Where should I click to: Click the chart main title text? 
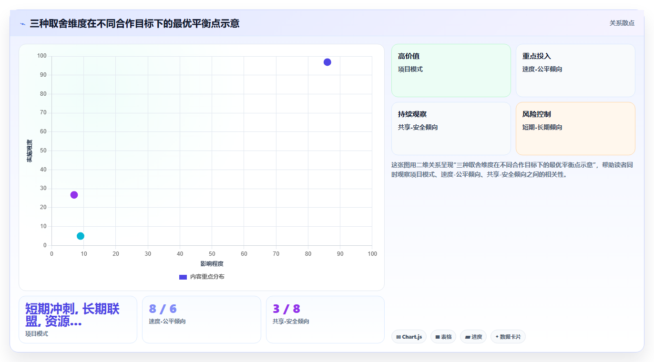[134, 23]
